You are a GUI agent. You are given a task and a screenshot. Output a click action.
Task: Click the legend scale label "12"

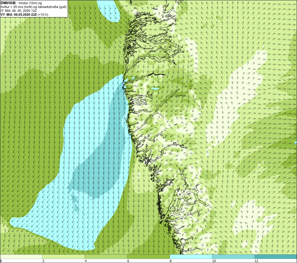click(256, 261)
